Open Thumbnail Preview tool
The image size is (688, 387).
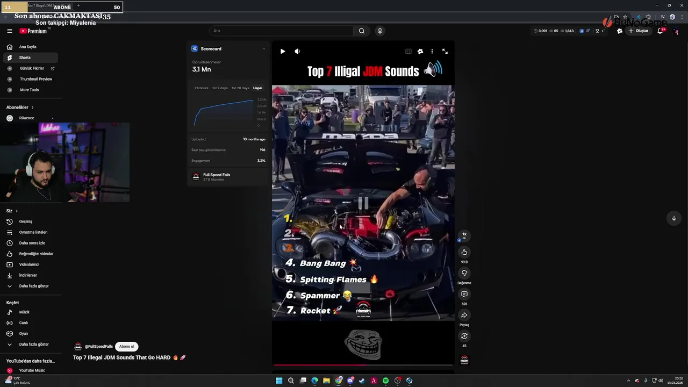coord(30,79)
